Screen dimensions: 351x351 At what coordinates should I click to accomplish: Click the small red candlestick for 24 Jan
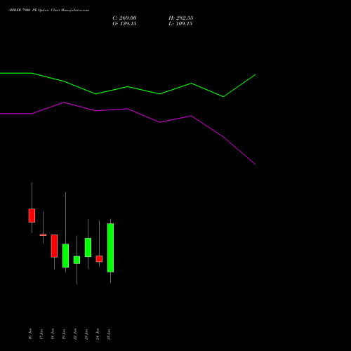[99, 259]
